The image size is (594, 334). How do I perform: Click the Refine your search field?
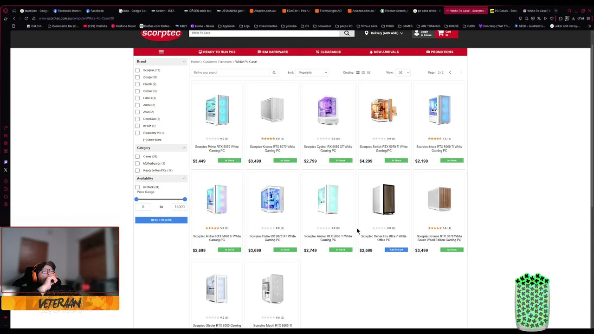point(230,72)
